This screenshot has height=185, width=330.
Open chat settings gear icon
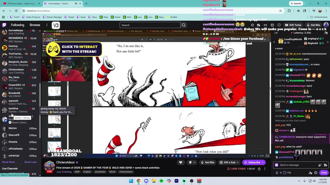pyautogui.click(x=316, y=173)
